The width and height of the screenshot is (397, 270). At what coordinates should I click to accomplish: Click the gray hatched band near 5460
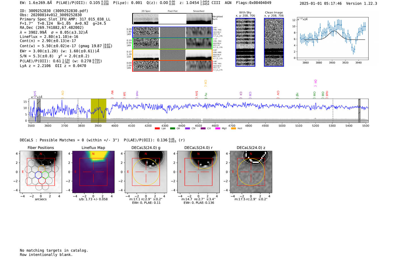(359, 111)
